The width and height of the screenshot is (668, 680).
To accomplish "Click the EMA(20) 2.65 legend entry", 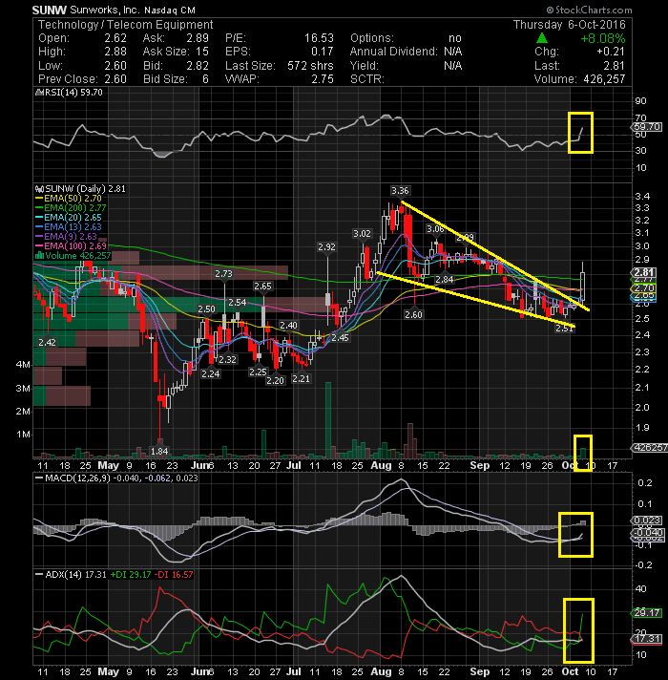I will [x=73, y=217].
